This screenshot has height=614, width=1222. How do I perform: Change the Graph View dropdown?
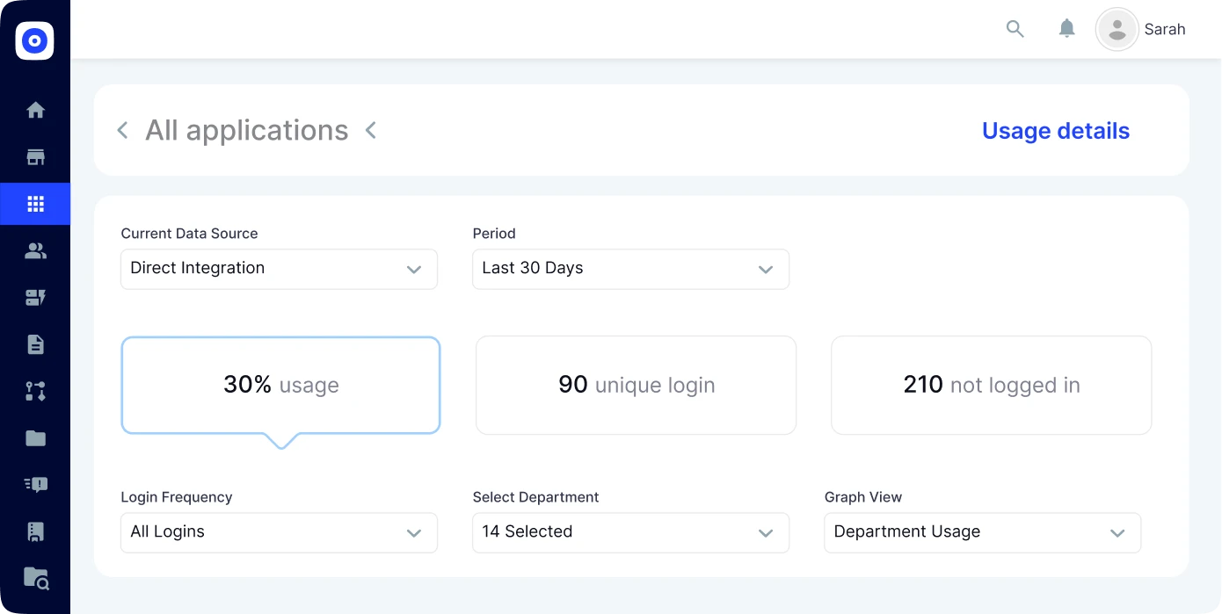[x=982, y=532]
